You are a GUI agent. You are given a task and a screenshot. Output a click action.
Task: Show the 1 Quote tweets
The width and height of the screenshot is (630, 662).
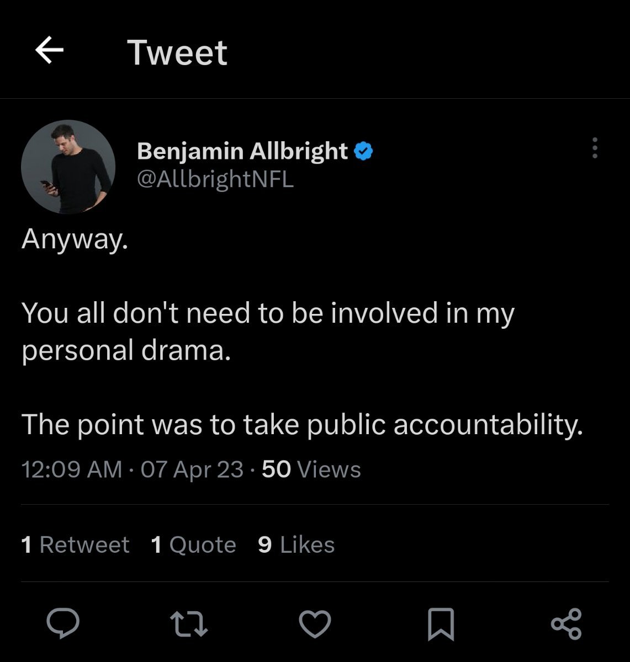[x=193, y=544]
